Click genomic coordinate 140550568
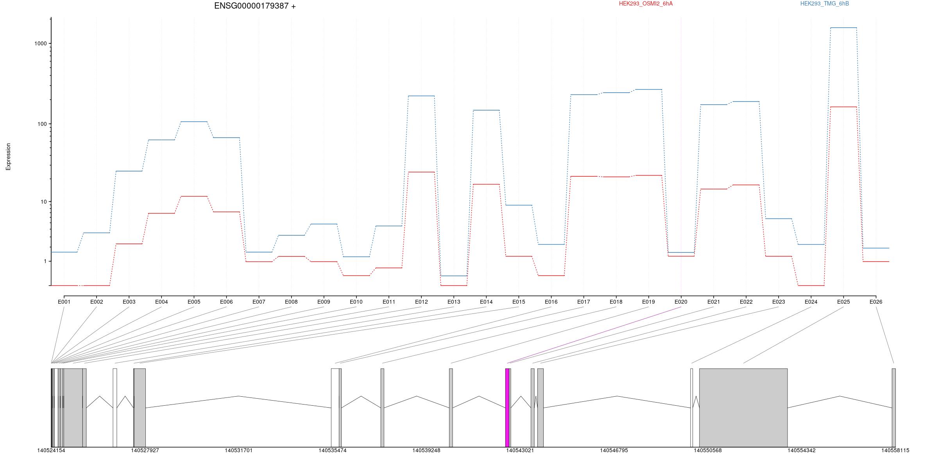The height and width of the screenshot is (469, 938). 708,450
